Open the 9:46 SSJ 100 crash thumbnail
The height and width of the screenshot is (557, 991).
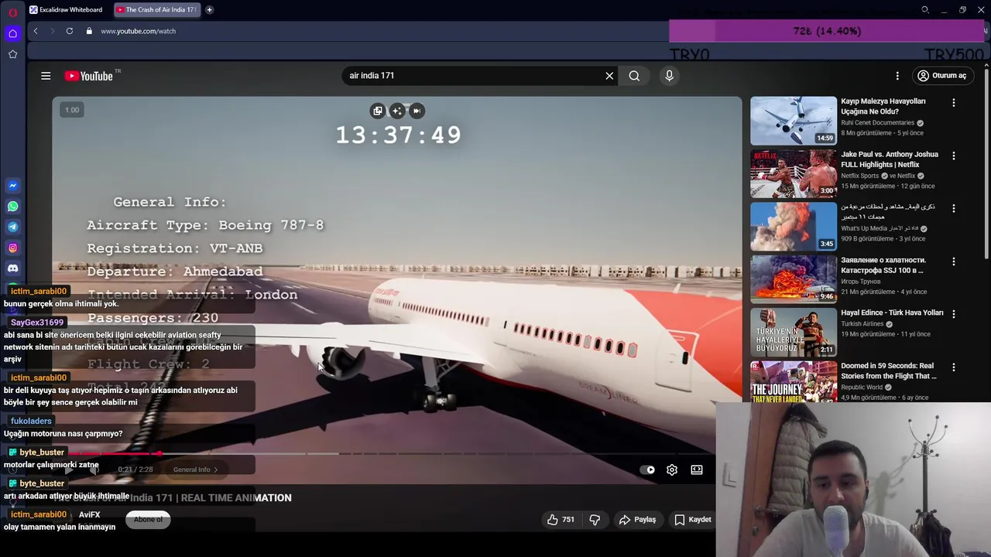tap(794, 279)
